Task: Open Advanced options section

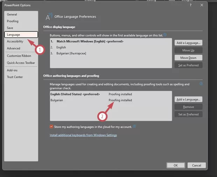Action: point(14,48)
